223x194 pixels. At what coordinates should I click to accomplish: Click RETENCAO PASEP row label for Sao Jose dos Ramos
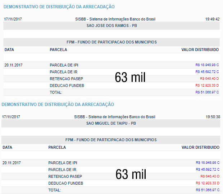click(67, 79)
